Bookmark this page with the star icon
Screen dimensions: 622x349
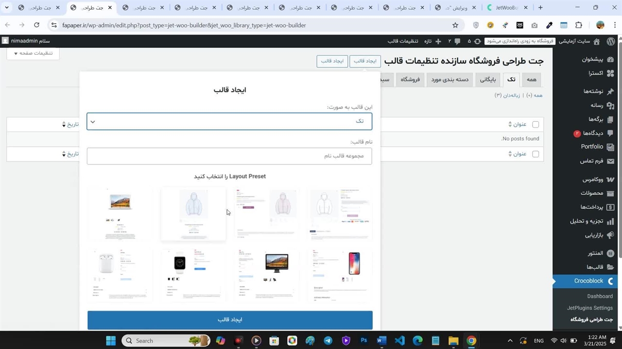tap(455, 25)
